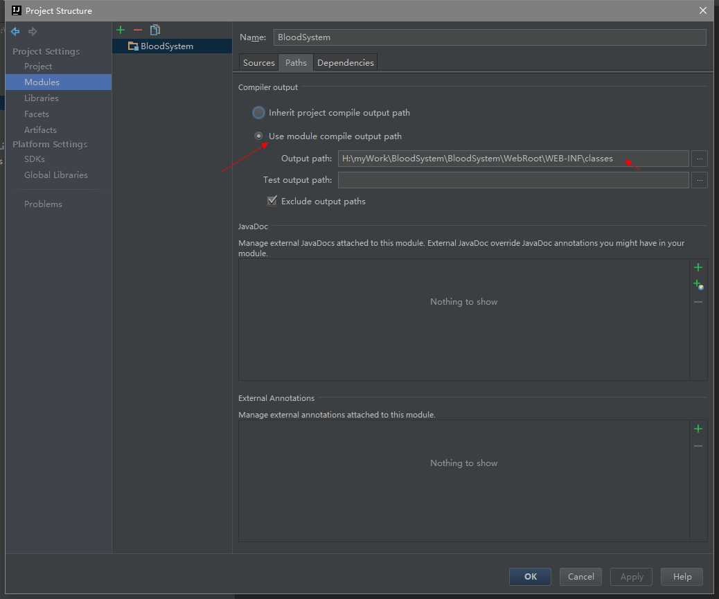Viewport: 719px width, 599px height.
Task: Click the back navigation arrow
Action: (15, 31)
